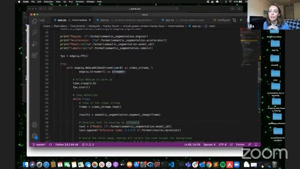
Task: Open the Extensions view in the activity bar
Action: (34, 55)
